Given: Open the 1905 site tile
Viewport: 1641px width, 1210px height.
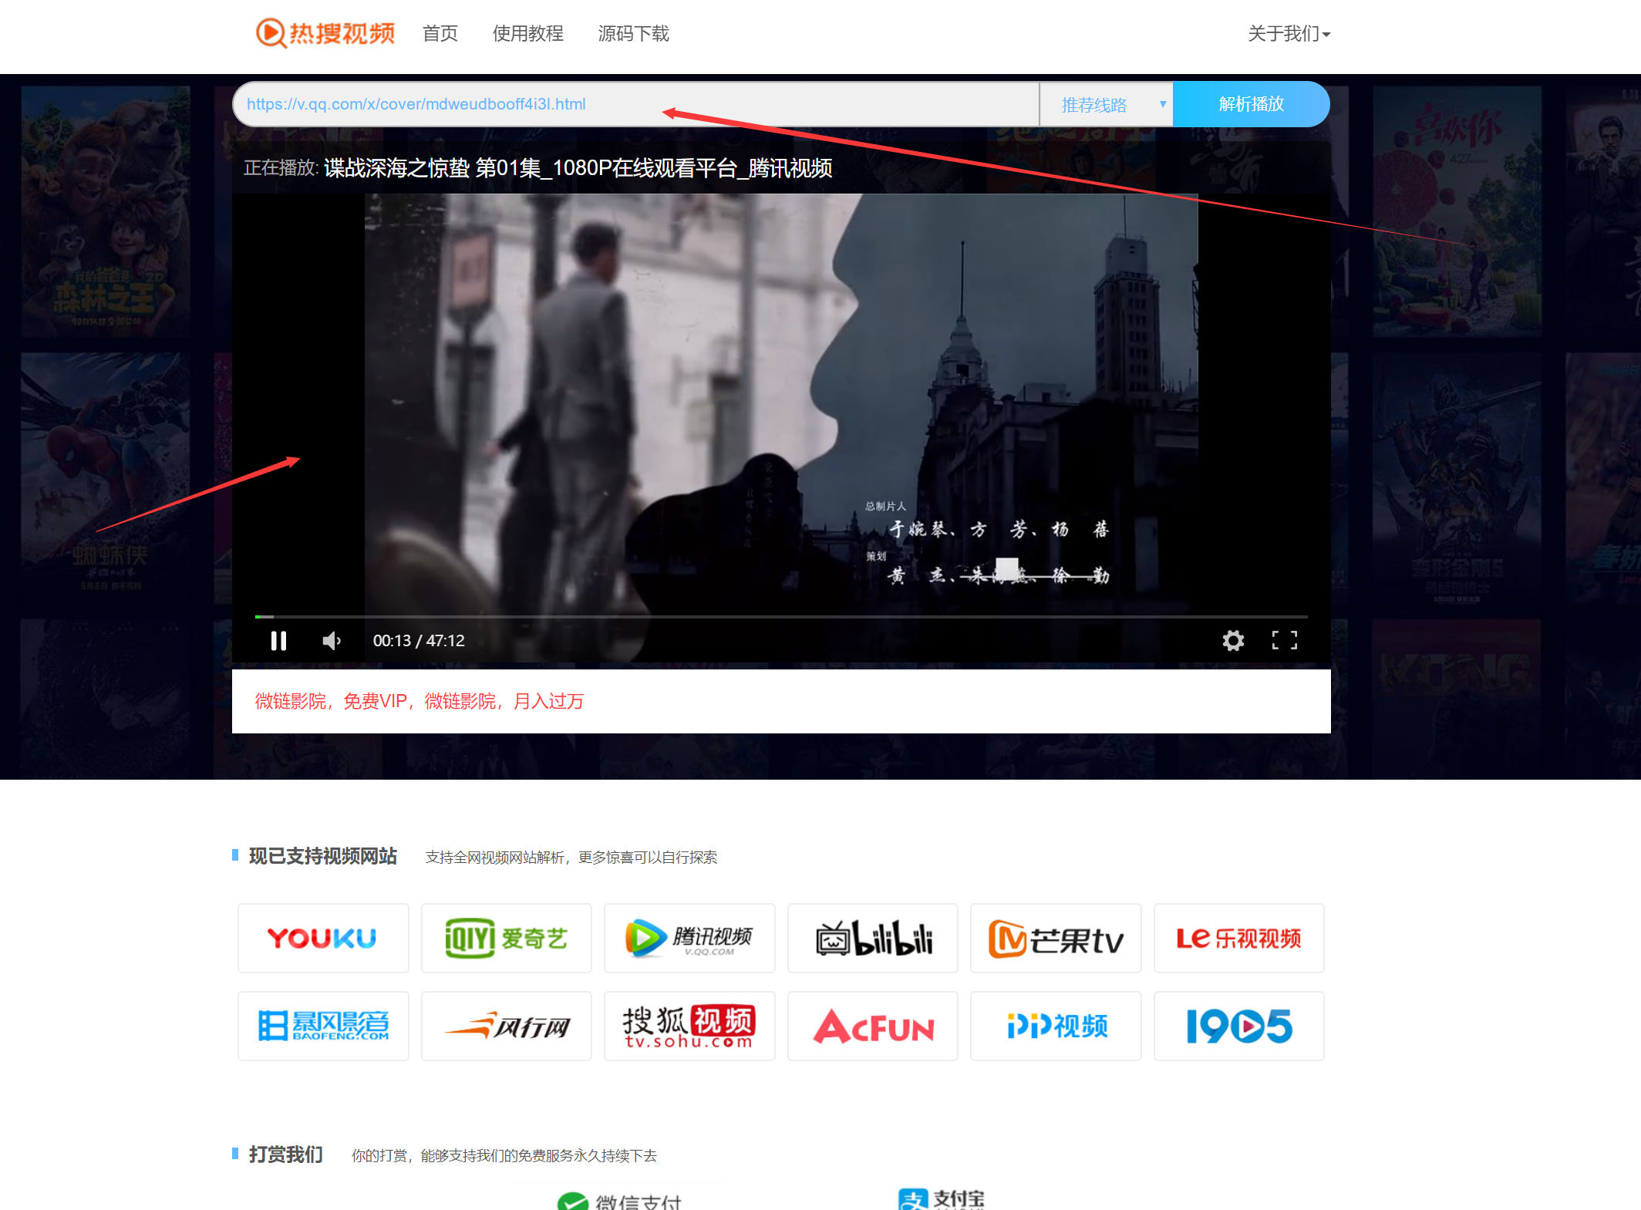Looking at the screenshot, I should (x=1238, y=1026).
